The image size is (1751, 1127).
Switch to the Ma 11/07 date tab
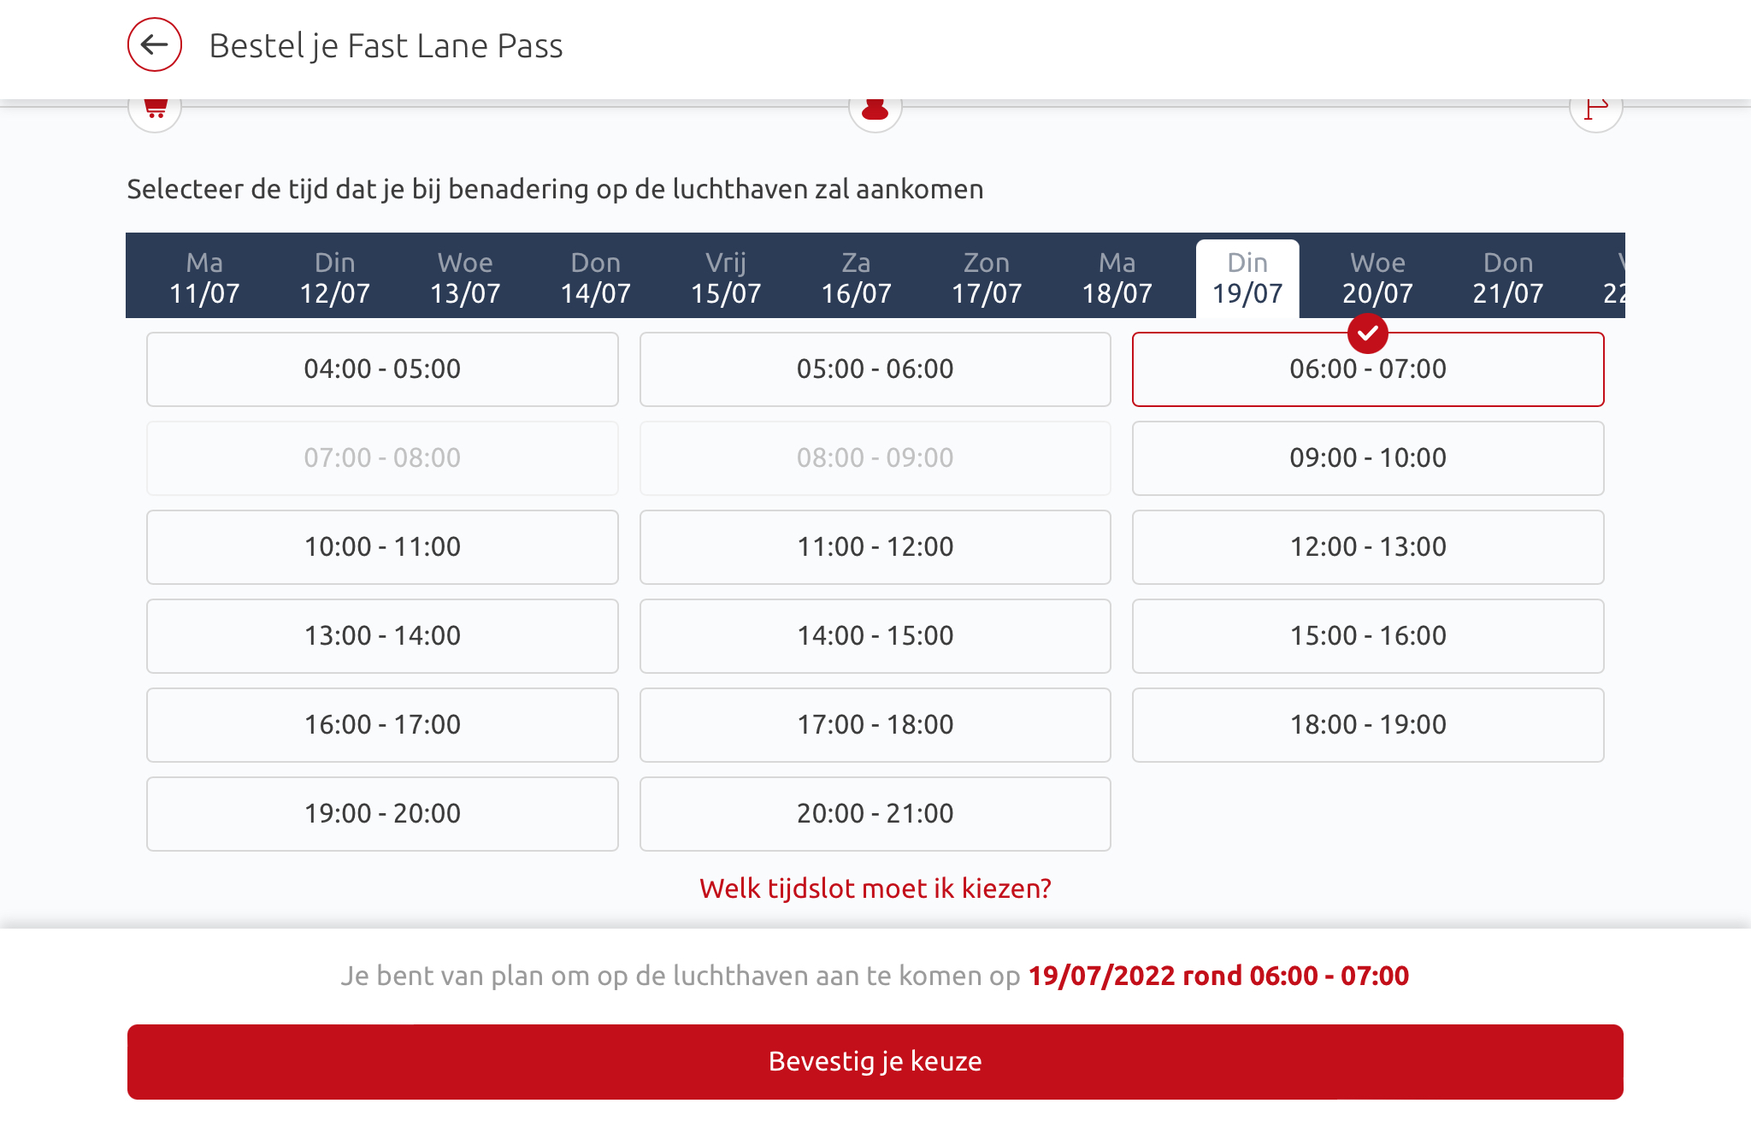[x=204, y=278]
